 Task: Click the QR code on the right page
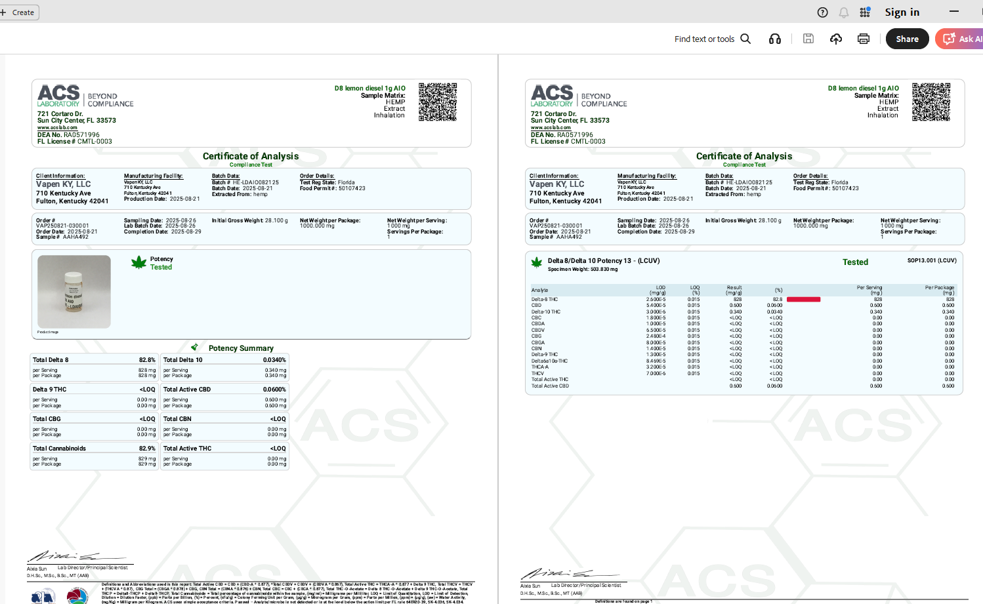pyautogui.click(x=931, y=102)
